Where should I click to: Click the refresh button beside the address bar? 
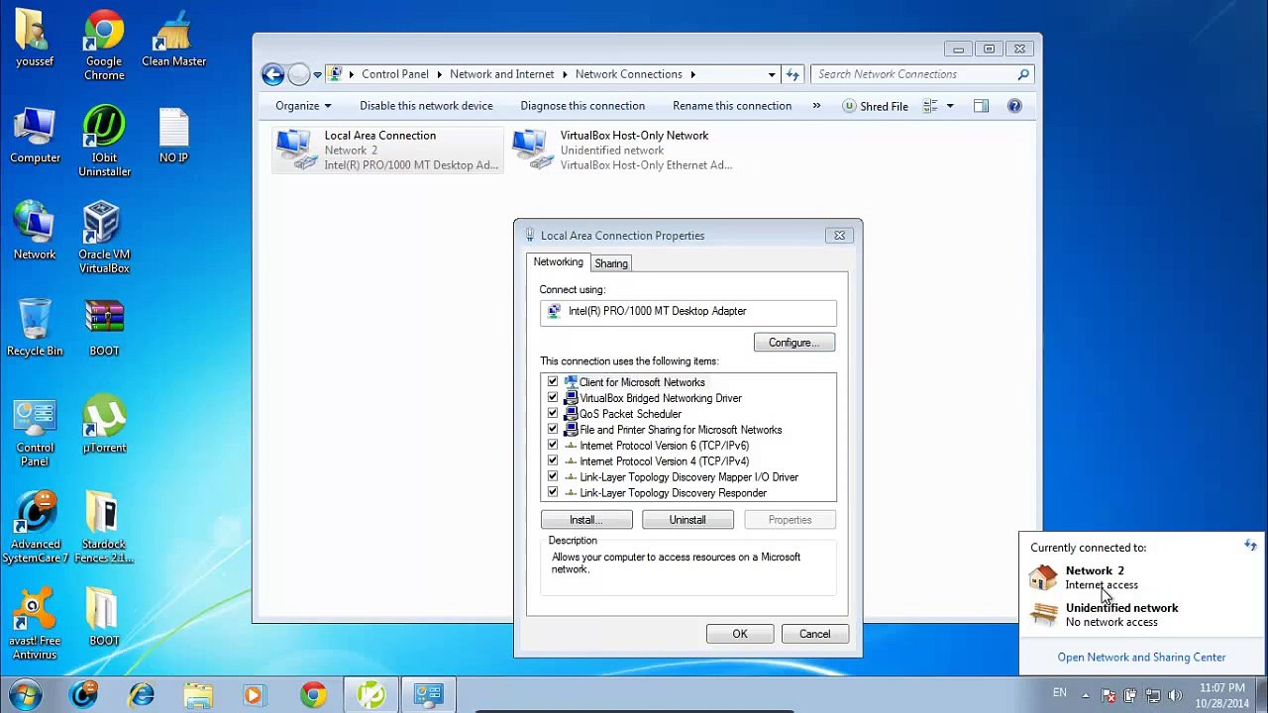pos(792,74)
